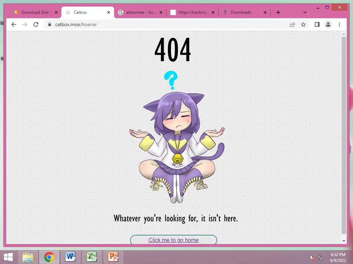This screenshot has width=353, height=264.
Task: Launch PowerPoint from the taskbar
Action: [x=113, y=257]
